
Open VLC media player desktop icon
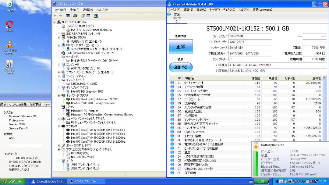pyautogui.click(x=9, y=44)
